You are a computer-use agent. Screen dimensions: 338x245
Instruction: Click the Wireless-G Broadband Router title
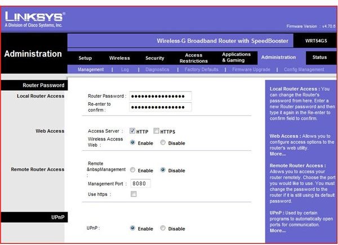223,41
